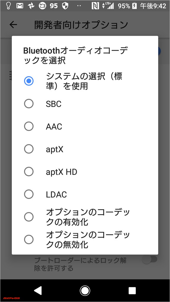
Task: Expand the hidden notification icons dots
Action: pyautogui.click(x=79, y=5)
